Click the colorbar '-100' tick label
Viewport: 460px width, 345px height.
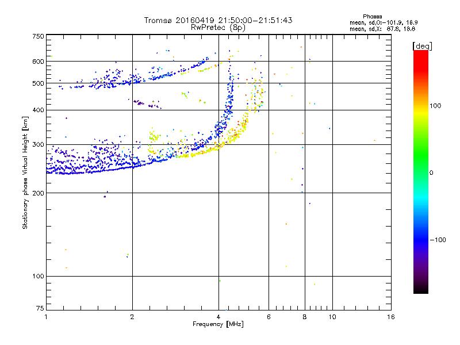438,240
